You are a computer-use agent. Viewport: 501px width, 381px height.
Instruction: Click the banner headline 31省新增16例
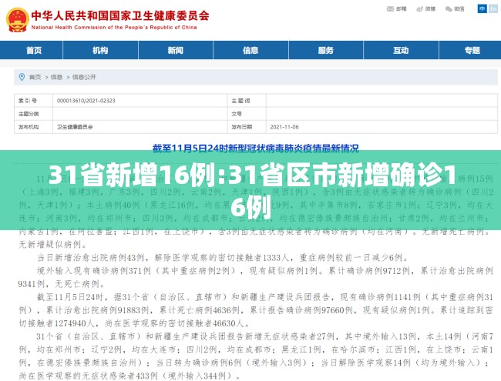coord(252,189)
